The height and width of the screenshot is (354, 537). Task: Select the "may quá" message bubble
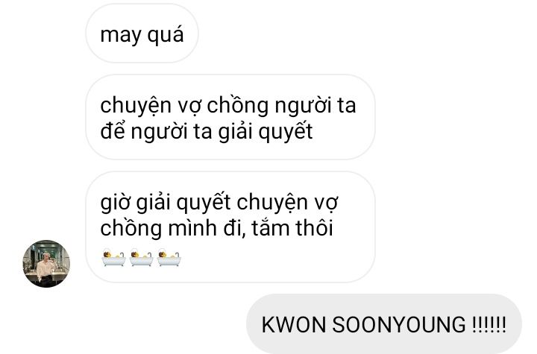click(142, 34)
